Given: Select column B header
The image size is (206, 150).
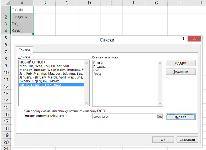Looking at the screenshot, I should tap(45, 3).
